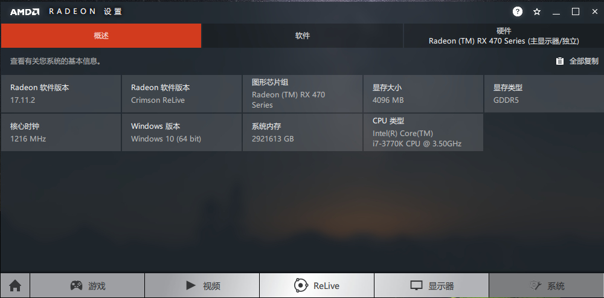Close the Radeon settings window

click(x=595, y=12)
